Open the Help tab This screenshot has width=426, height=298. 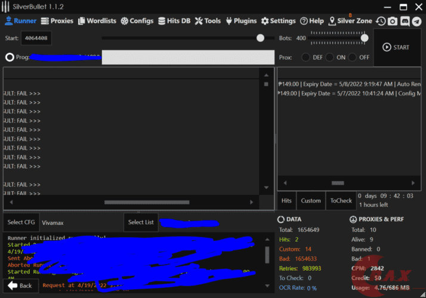[x=312, y=21]
